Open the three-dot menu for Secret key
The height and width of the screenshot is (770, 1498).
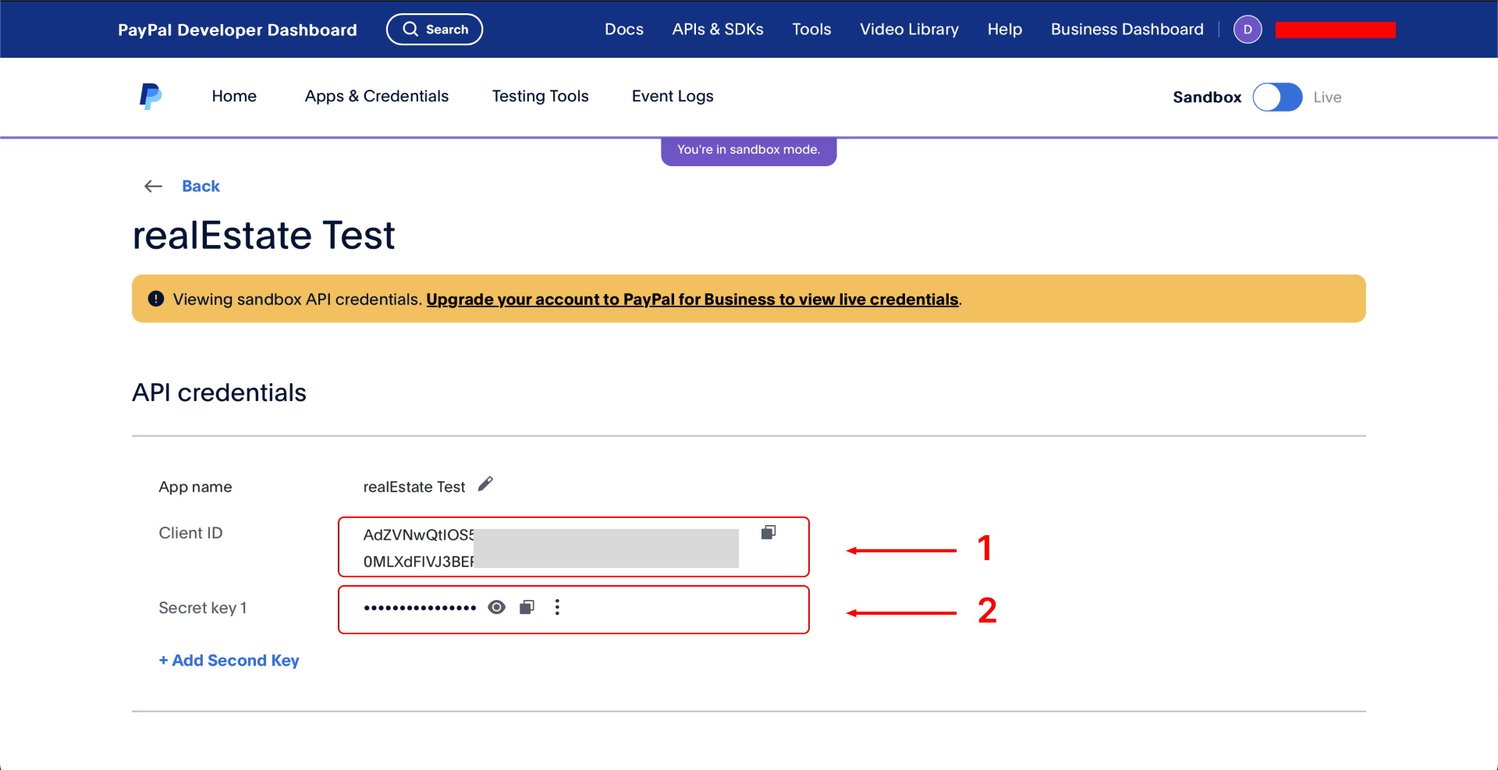(557, 607)
